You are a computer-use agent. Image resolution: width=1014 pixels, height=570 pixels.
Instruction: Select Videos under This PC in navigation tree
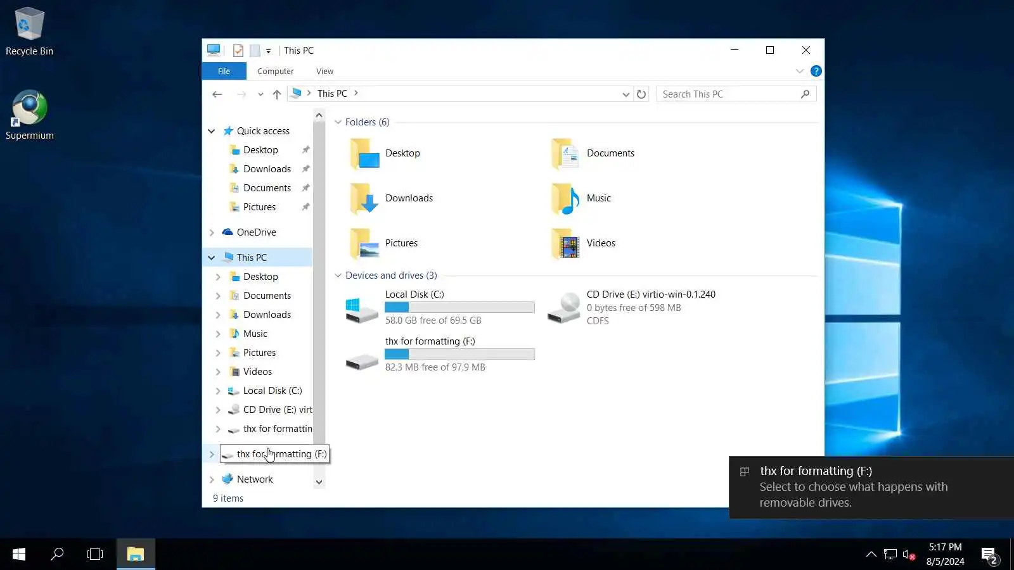click(257, 372)
